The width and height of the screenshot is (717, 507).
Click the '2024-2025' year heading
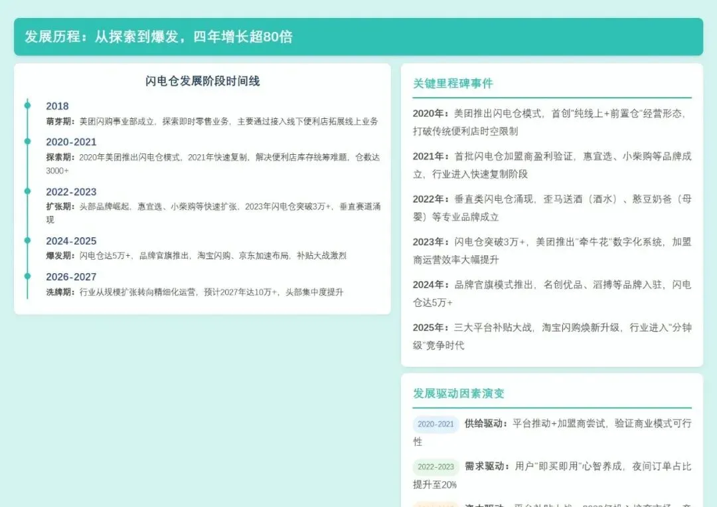[71, 241]
